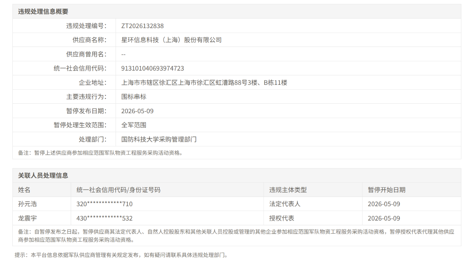Click the 企业地址 label
469x273 pixels.
[x=93, y=83]
